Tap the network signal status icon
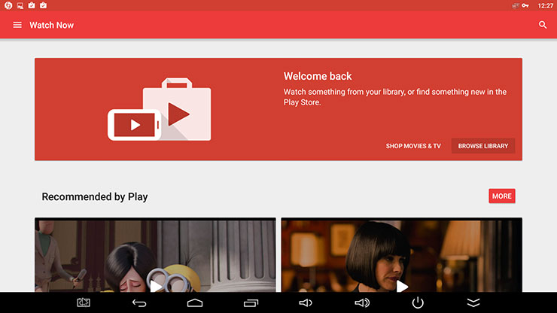Screen dimensions: 557x313 [x=515, y=5]
